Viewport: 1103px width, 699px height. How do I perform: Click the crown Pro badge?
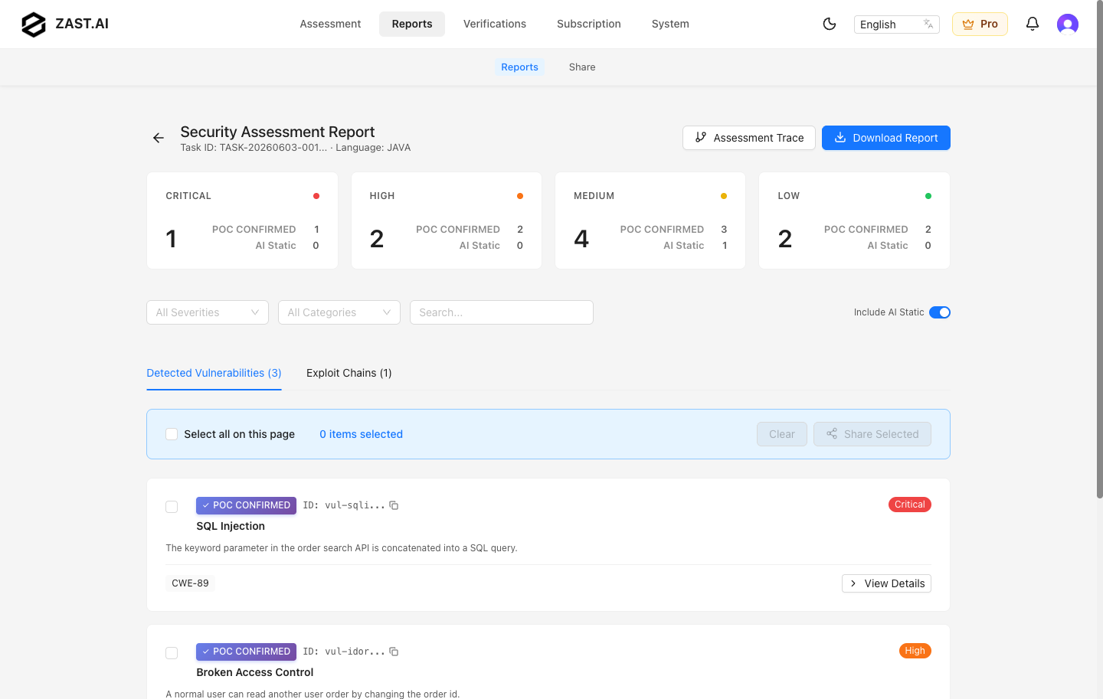tap(980, 24)
